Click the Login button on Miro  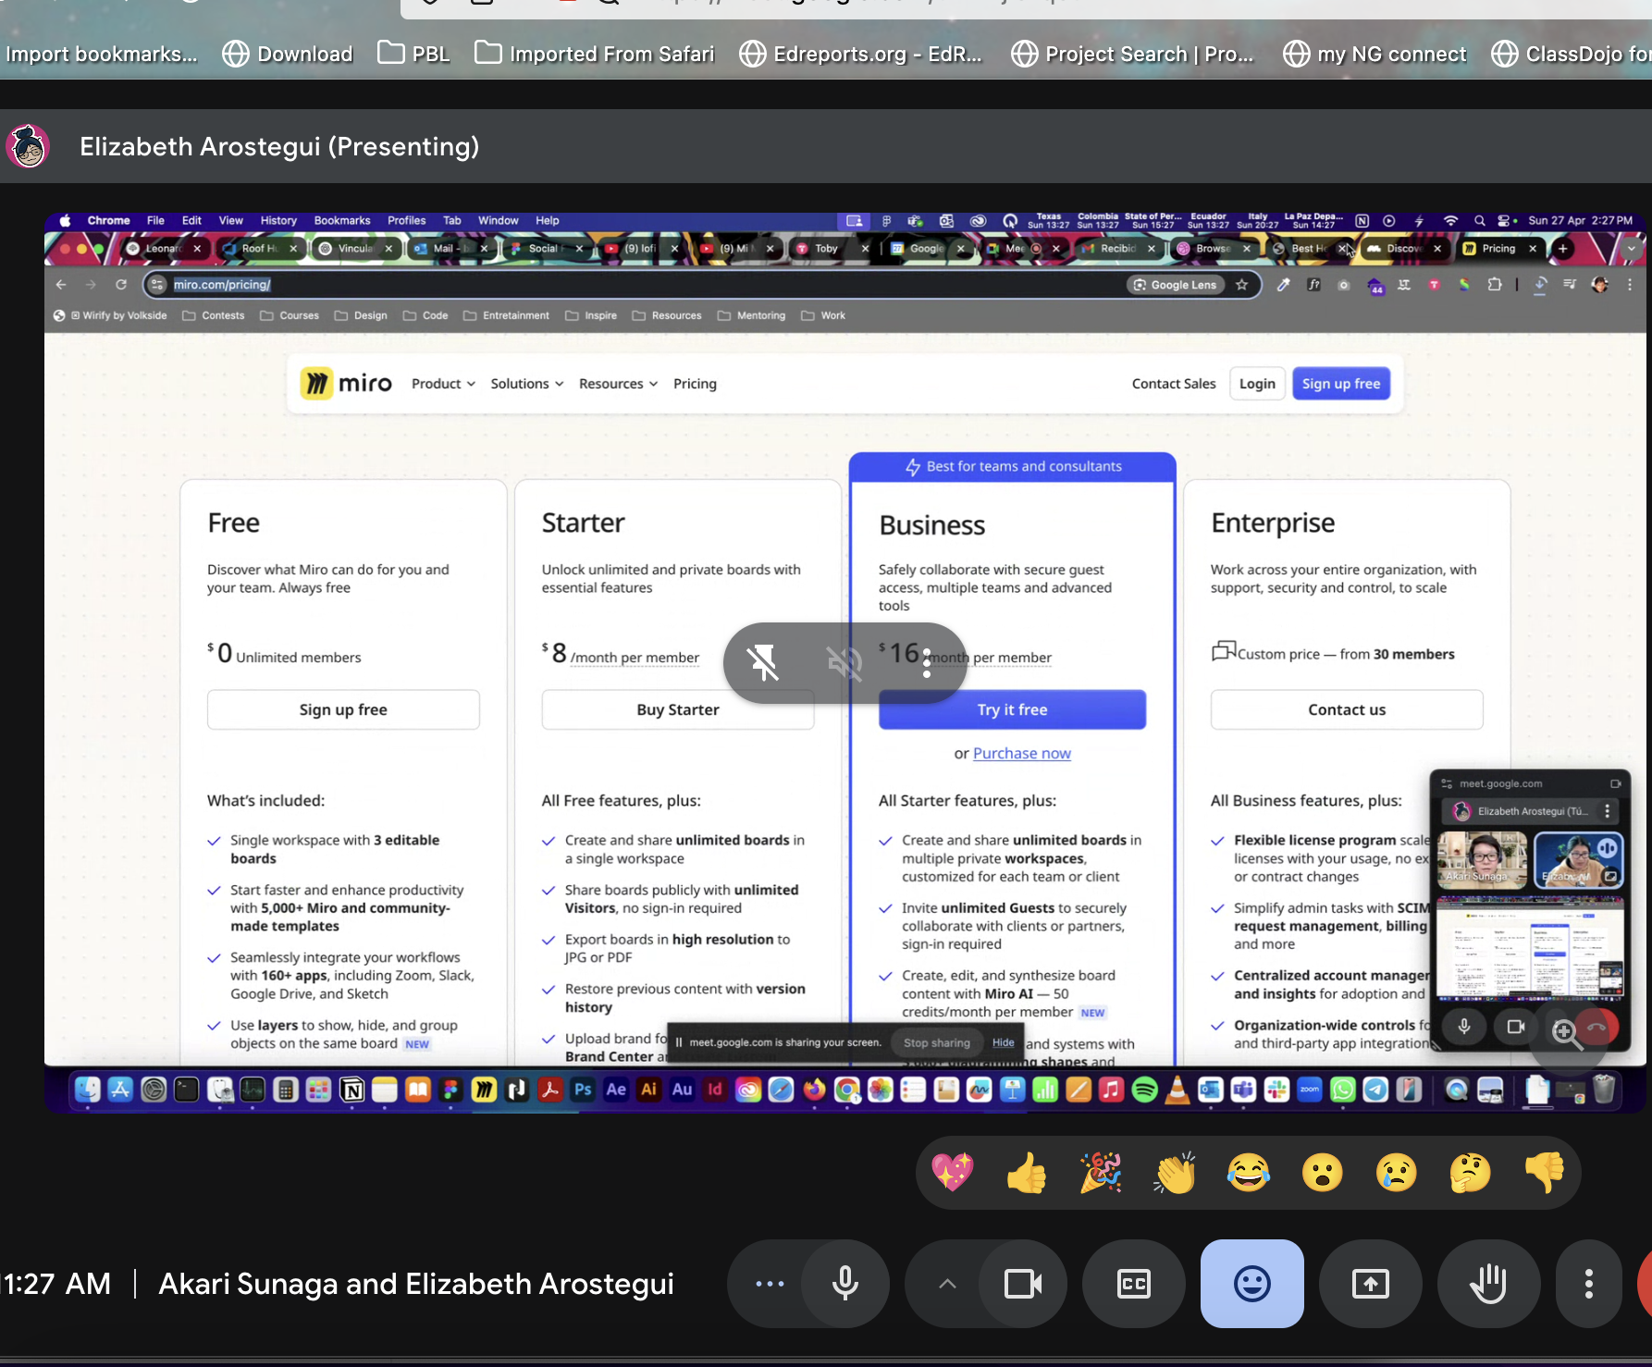1257,384
